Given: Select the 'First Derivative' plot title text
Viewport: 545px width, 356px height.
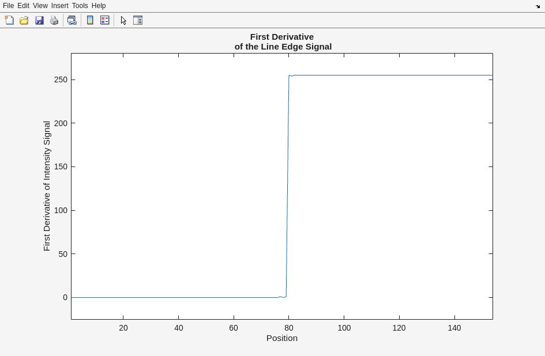Looking at the screenshot, I should point(282,37).
